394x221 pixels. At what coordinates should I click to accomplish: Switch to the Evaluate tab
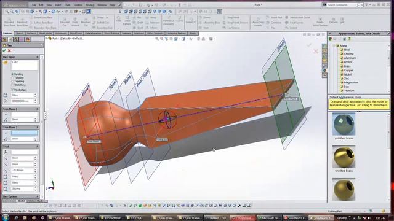click(x=126, y=33)
